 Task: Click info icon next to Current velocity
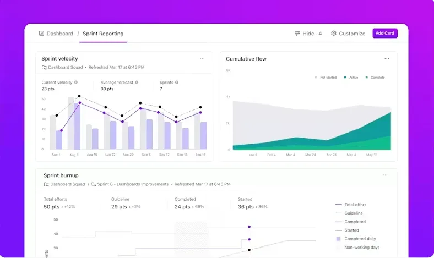(x=76, y=83)
